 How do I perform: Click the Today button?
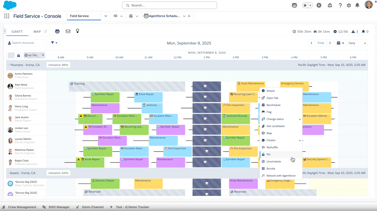coord(320,43)
